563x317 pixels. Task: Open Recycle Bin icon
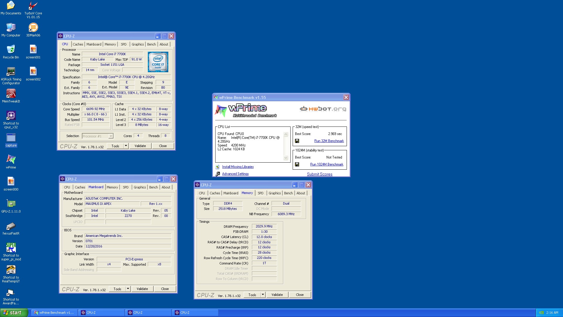(11, 52)
